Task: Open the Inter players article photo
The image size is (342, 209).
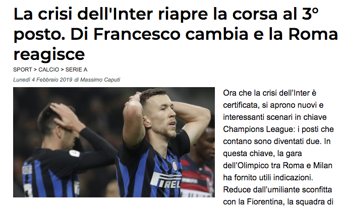Action: [x=114, y=142]
